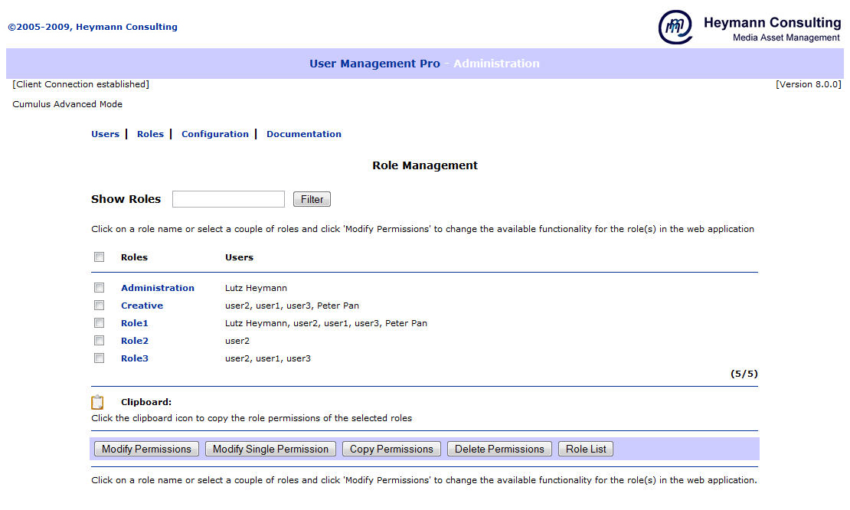This screenshot has height=510, width=850.
Task: Click the 'Role Management' page heading
Action: (x=425, y=165)
